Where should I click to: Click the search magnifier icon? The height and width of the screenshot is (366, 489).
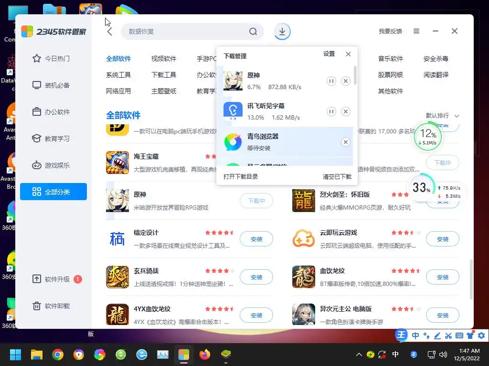[x=253, y=31]
